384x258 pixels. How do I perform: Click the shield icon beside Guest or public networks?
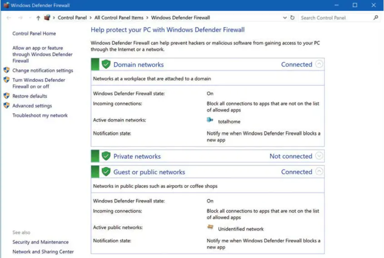tap(106, 172)
